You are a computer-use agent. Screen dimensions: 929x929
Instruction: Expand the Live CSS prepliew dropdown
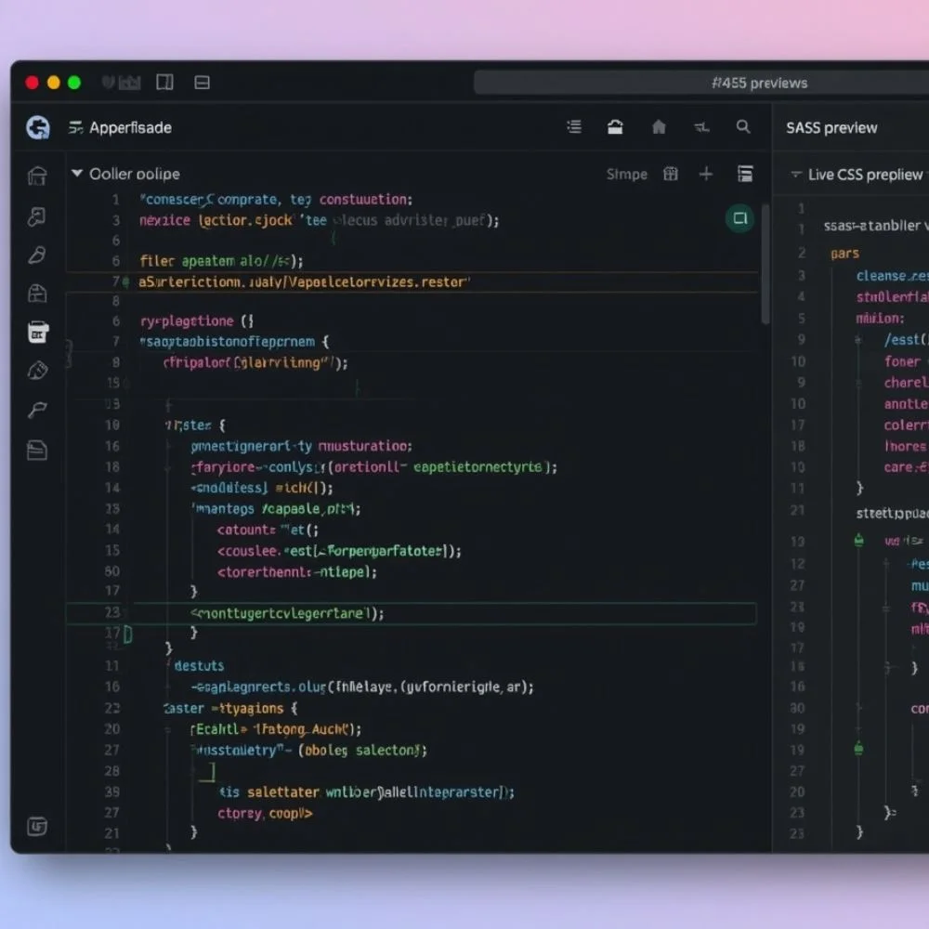[x=795, y=175]
